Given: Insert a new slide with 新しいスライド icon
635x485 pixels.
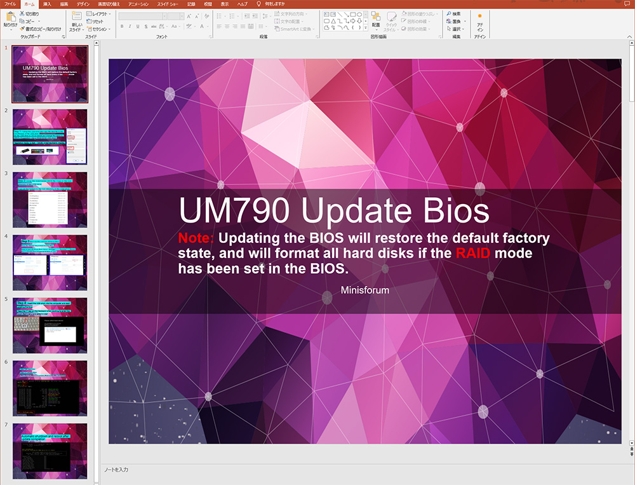Looking at the screenshot, I should click(77, 17).
